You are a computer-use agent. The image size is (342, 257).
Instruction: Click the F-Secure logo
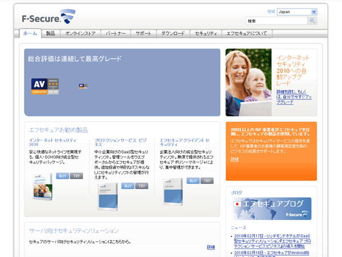47,17
